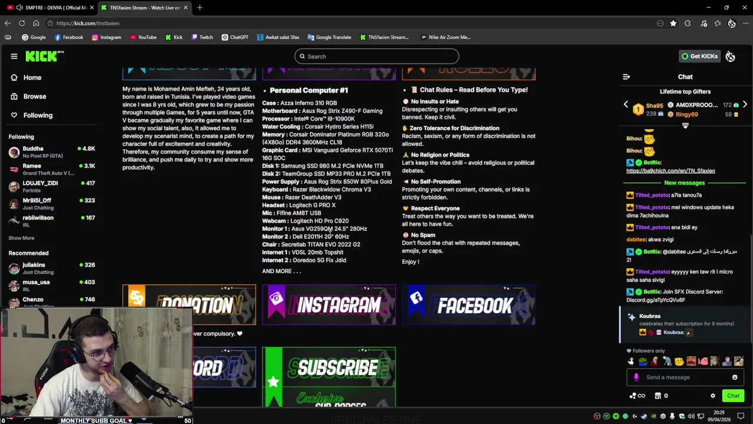The height and width of the screenshot is (424, 753).
Task: Click the KICK logo
Action: click(45, 57)
